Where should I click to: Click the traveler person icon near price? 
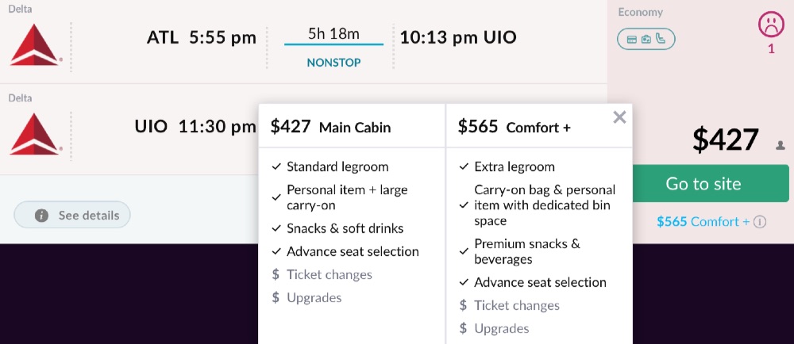tap(781, 145)
